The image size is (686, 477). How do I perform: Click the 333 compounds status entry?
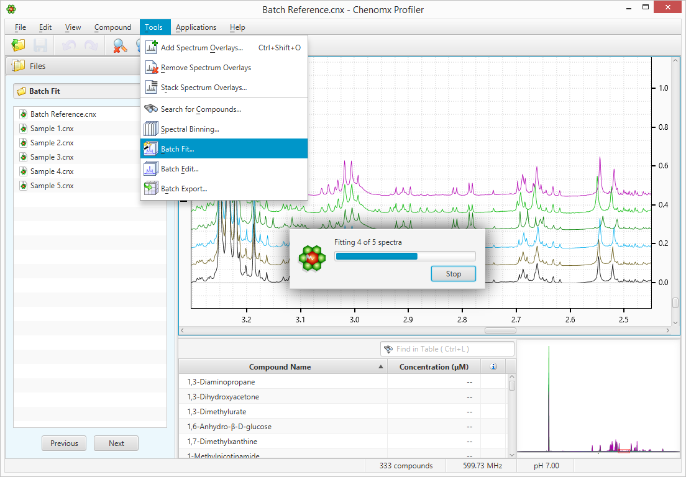[406, 466]
